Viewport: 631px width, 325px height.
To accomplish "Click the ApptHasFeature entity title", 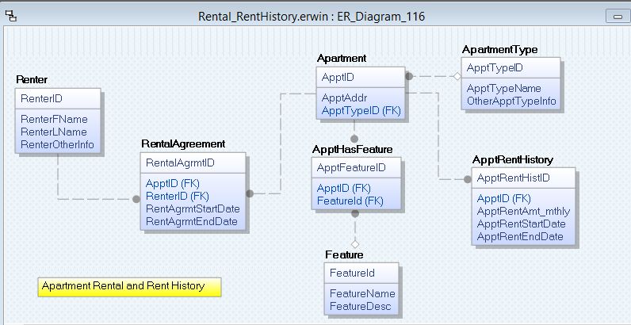I will 352,149.
